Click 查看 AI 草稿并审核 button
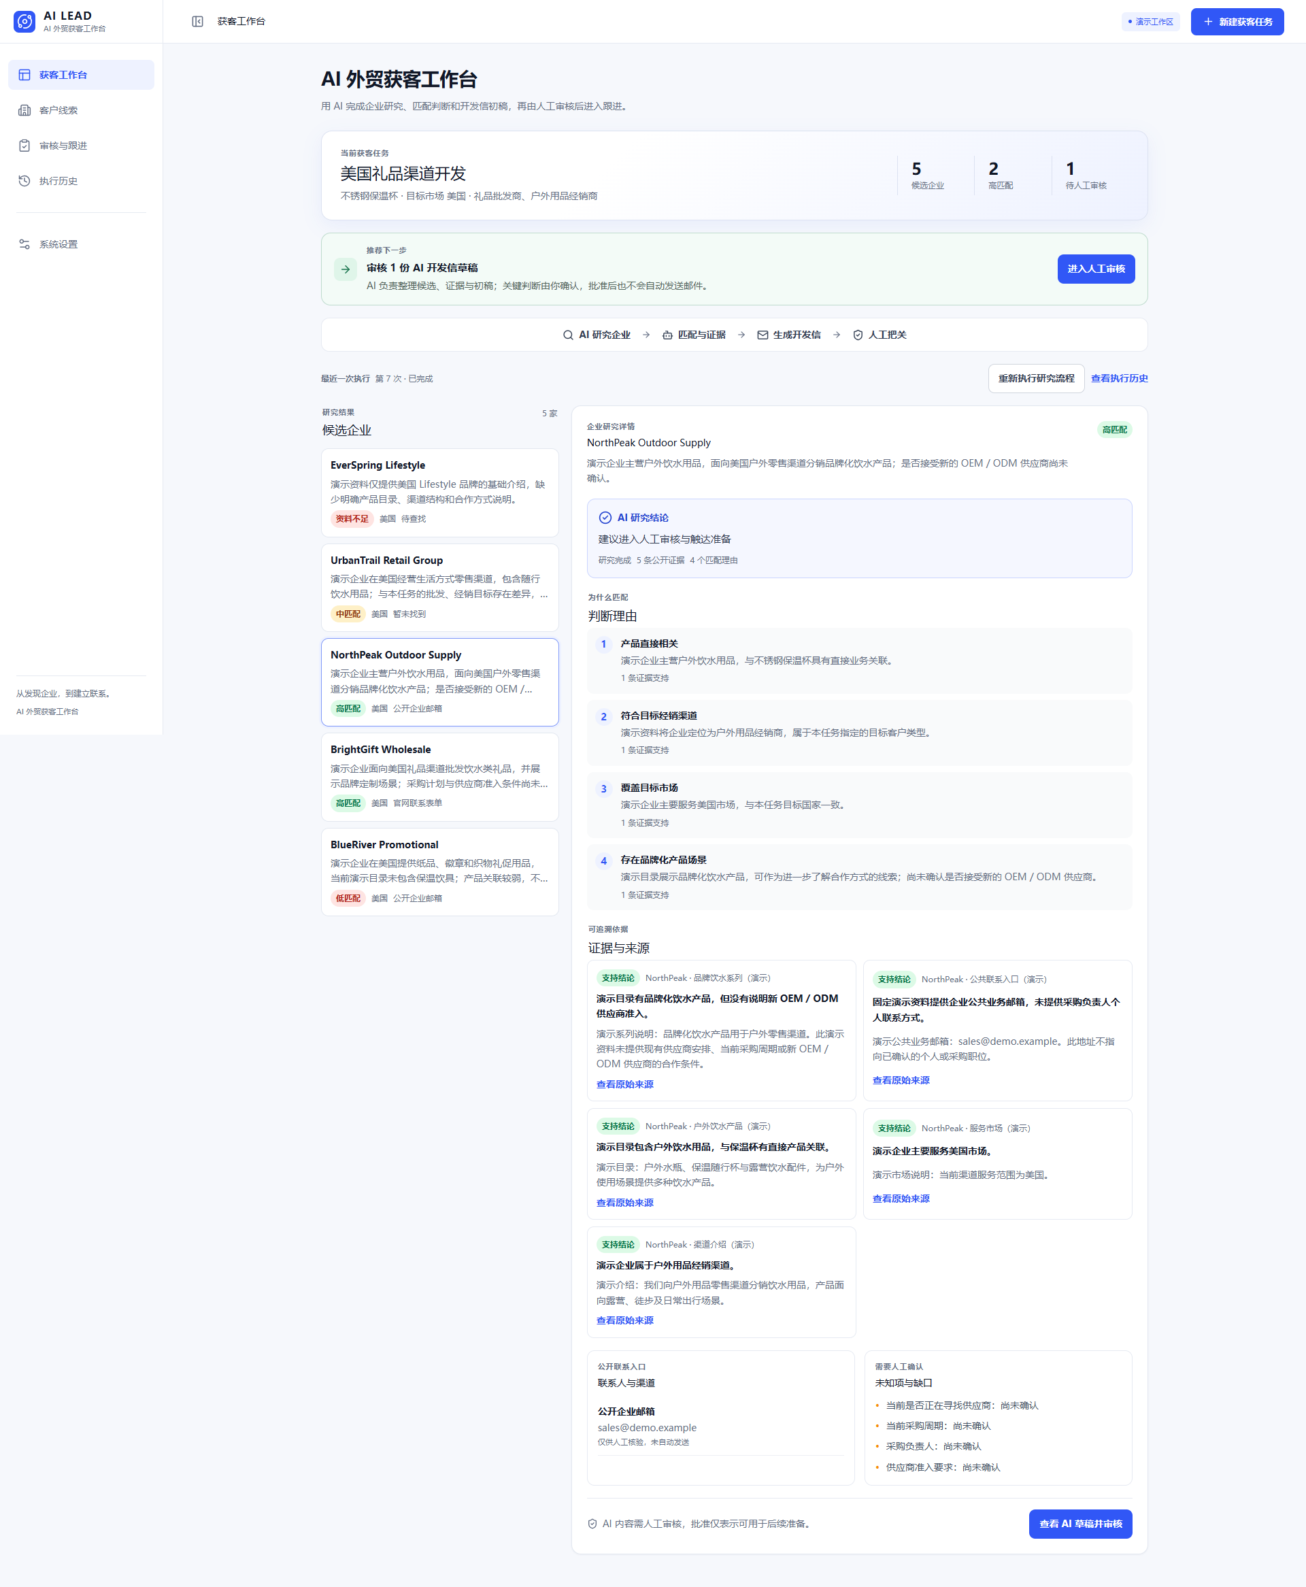1306x1587 pixels. 1080,1524
